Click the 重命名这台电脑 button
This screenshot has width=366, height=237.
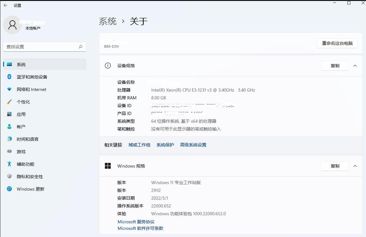[337, 43]
